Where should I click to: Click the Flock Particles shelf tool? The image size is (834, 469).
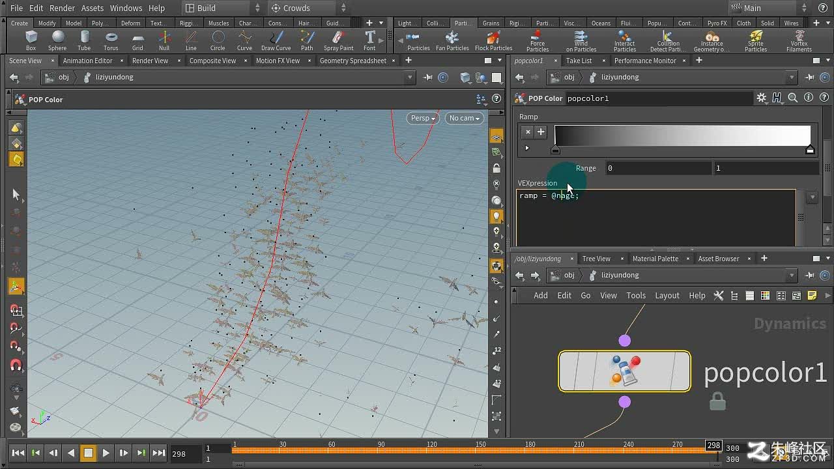coord(493,40)
